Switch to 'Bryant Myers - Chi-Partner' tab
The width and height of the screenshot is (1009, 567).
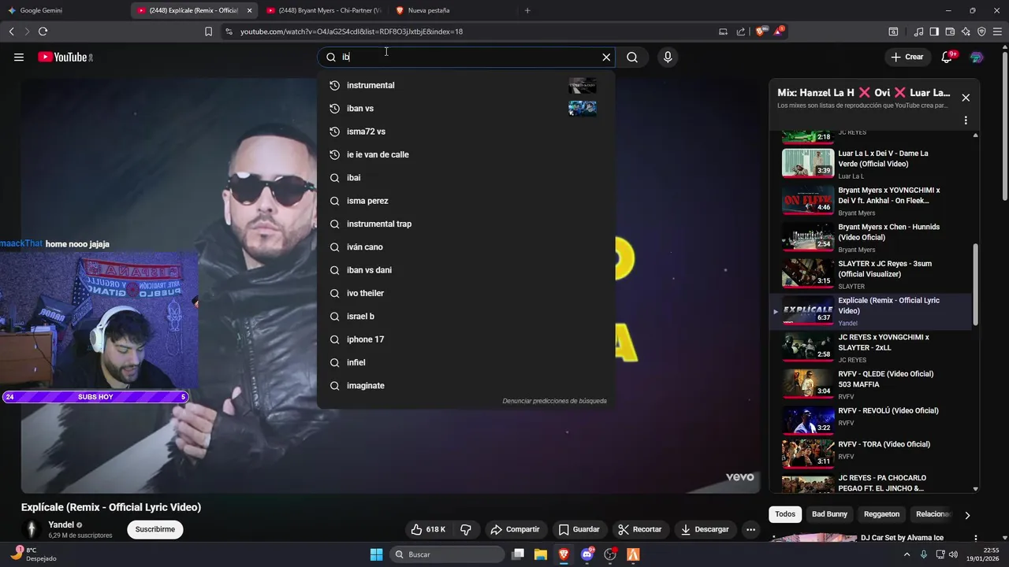[x=323, y=10]
